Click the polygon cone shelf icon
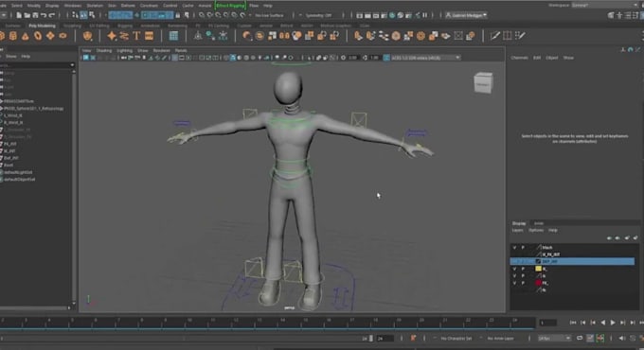 26,36
